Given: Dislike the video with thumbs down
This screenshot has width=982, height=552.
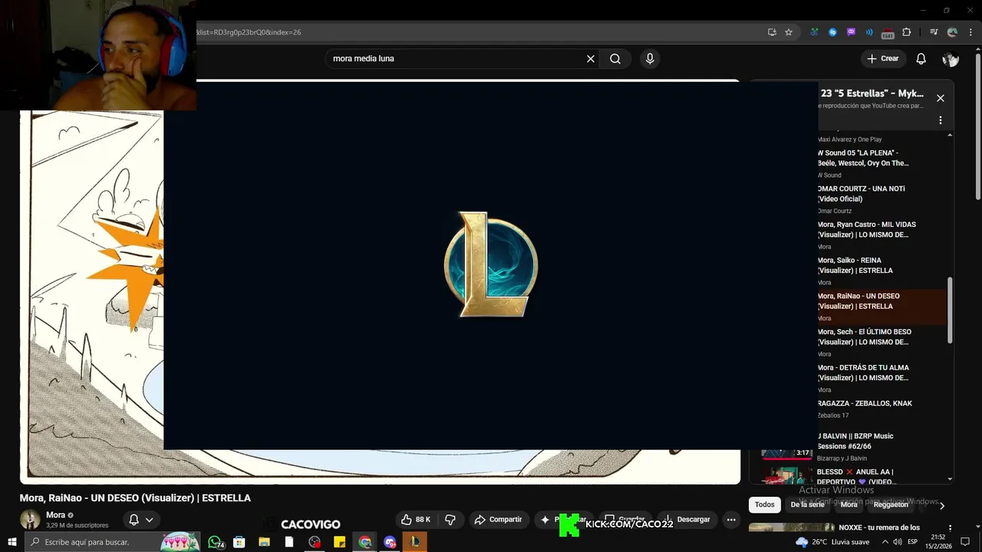Looking at the screenshot, I should coord(450,520).
